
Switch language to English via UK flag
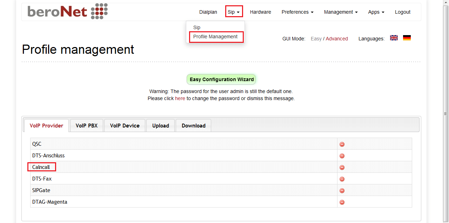pyautogui.click(x=394, y=38)
